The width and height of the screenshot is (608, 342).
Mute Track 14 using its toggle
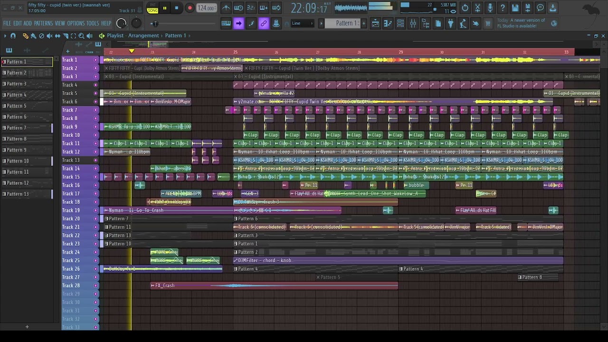(95, 169)
